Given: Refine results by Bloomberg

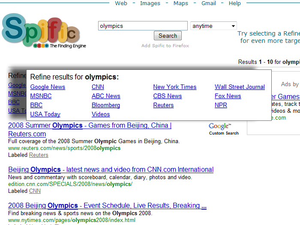Looking at the screenshot, I should [106, 105].
